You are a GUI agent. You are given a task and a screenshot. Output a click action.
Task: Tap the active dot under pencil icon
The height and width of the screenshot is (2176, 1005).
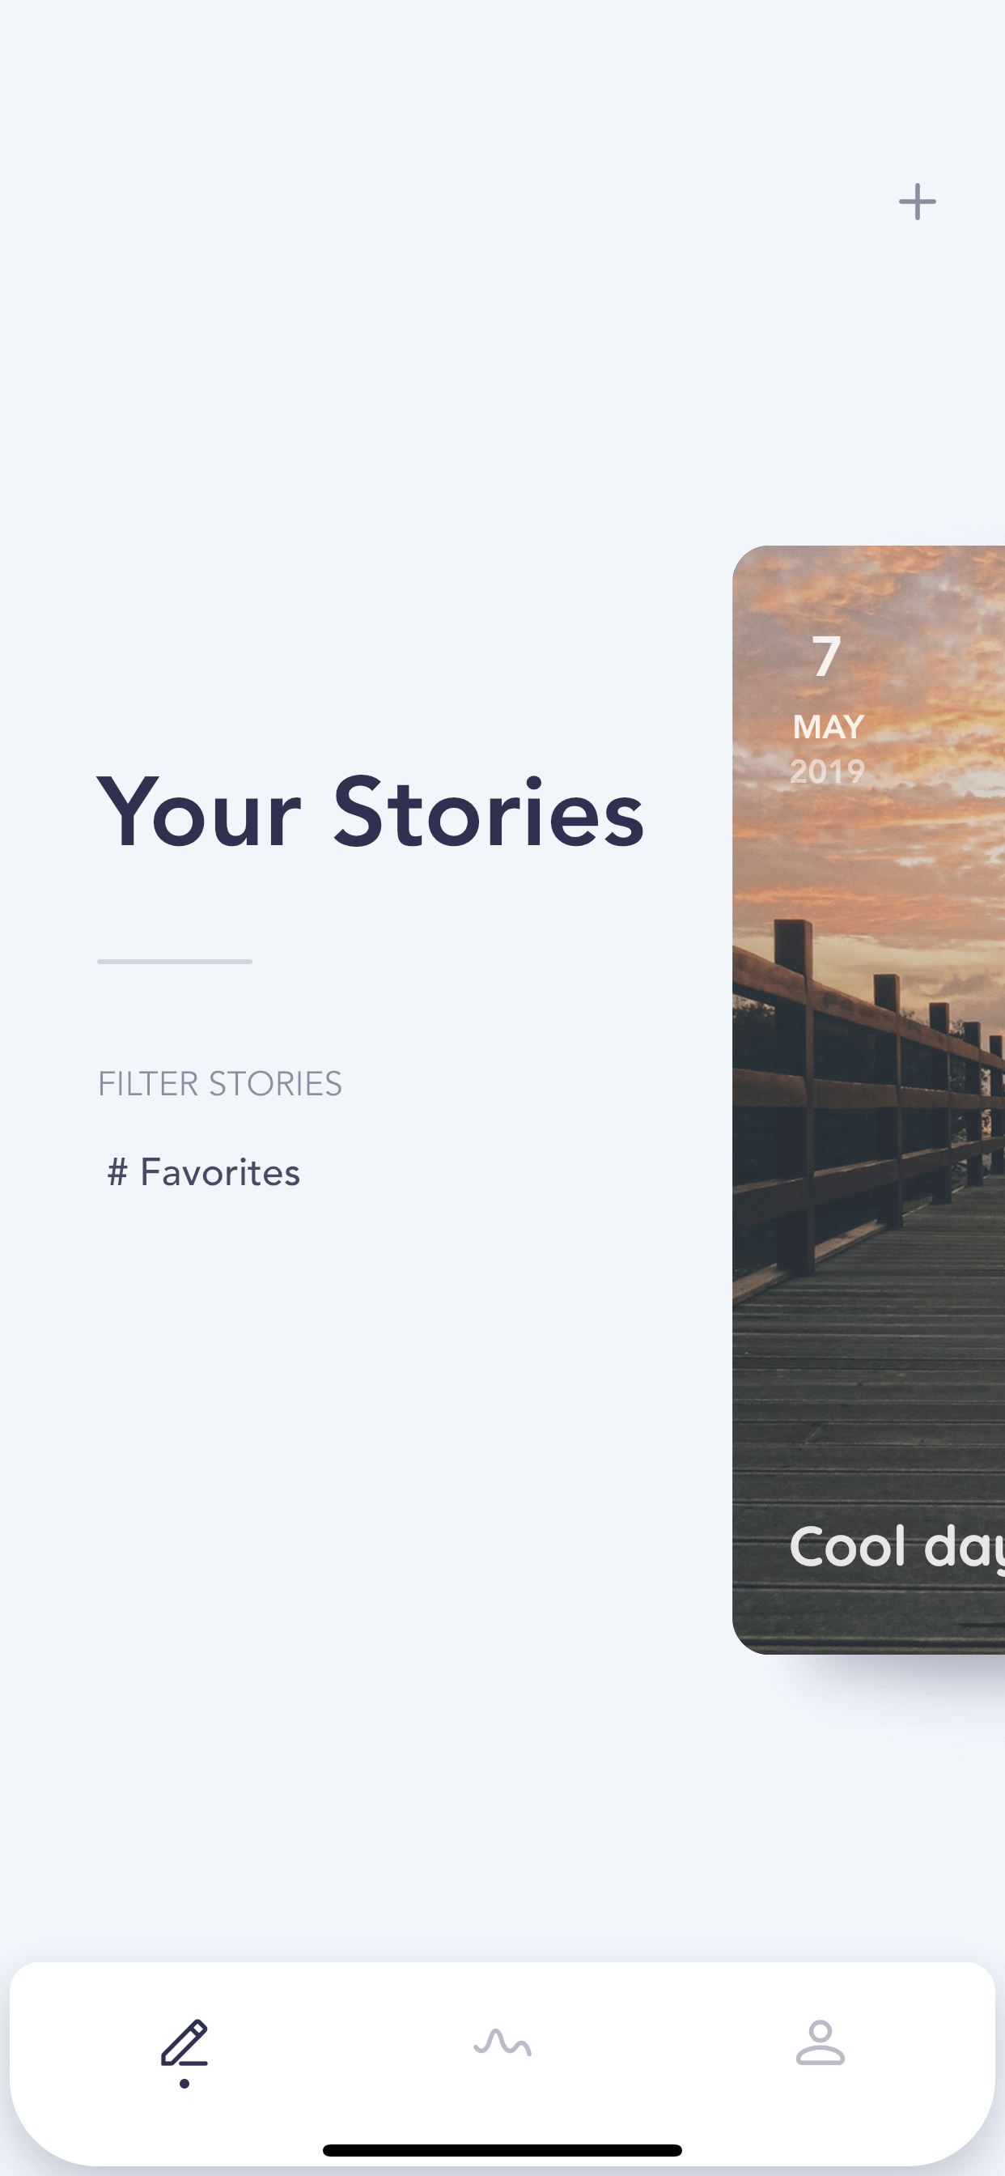184,2084
